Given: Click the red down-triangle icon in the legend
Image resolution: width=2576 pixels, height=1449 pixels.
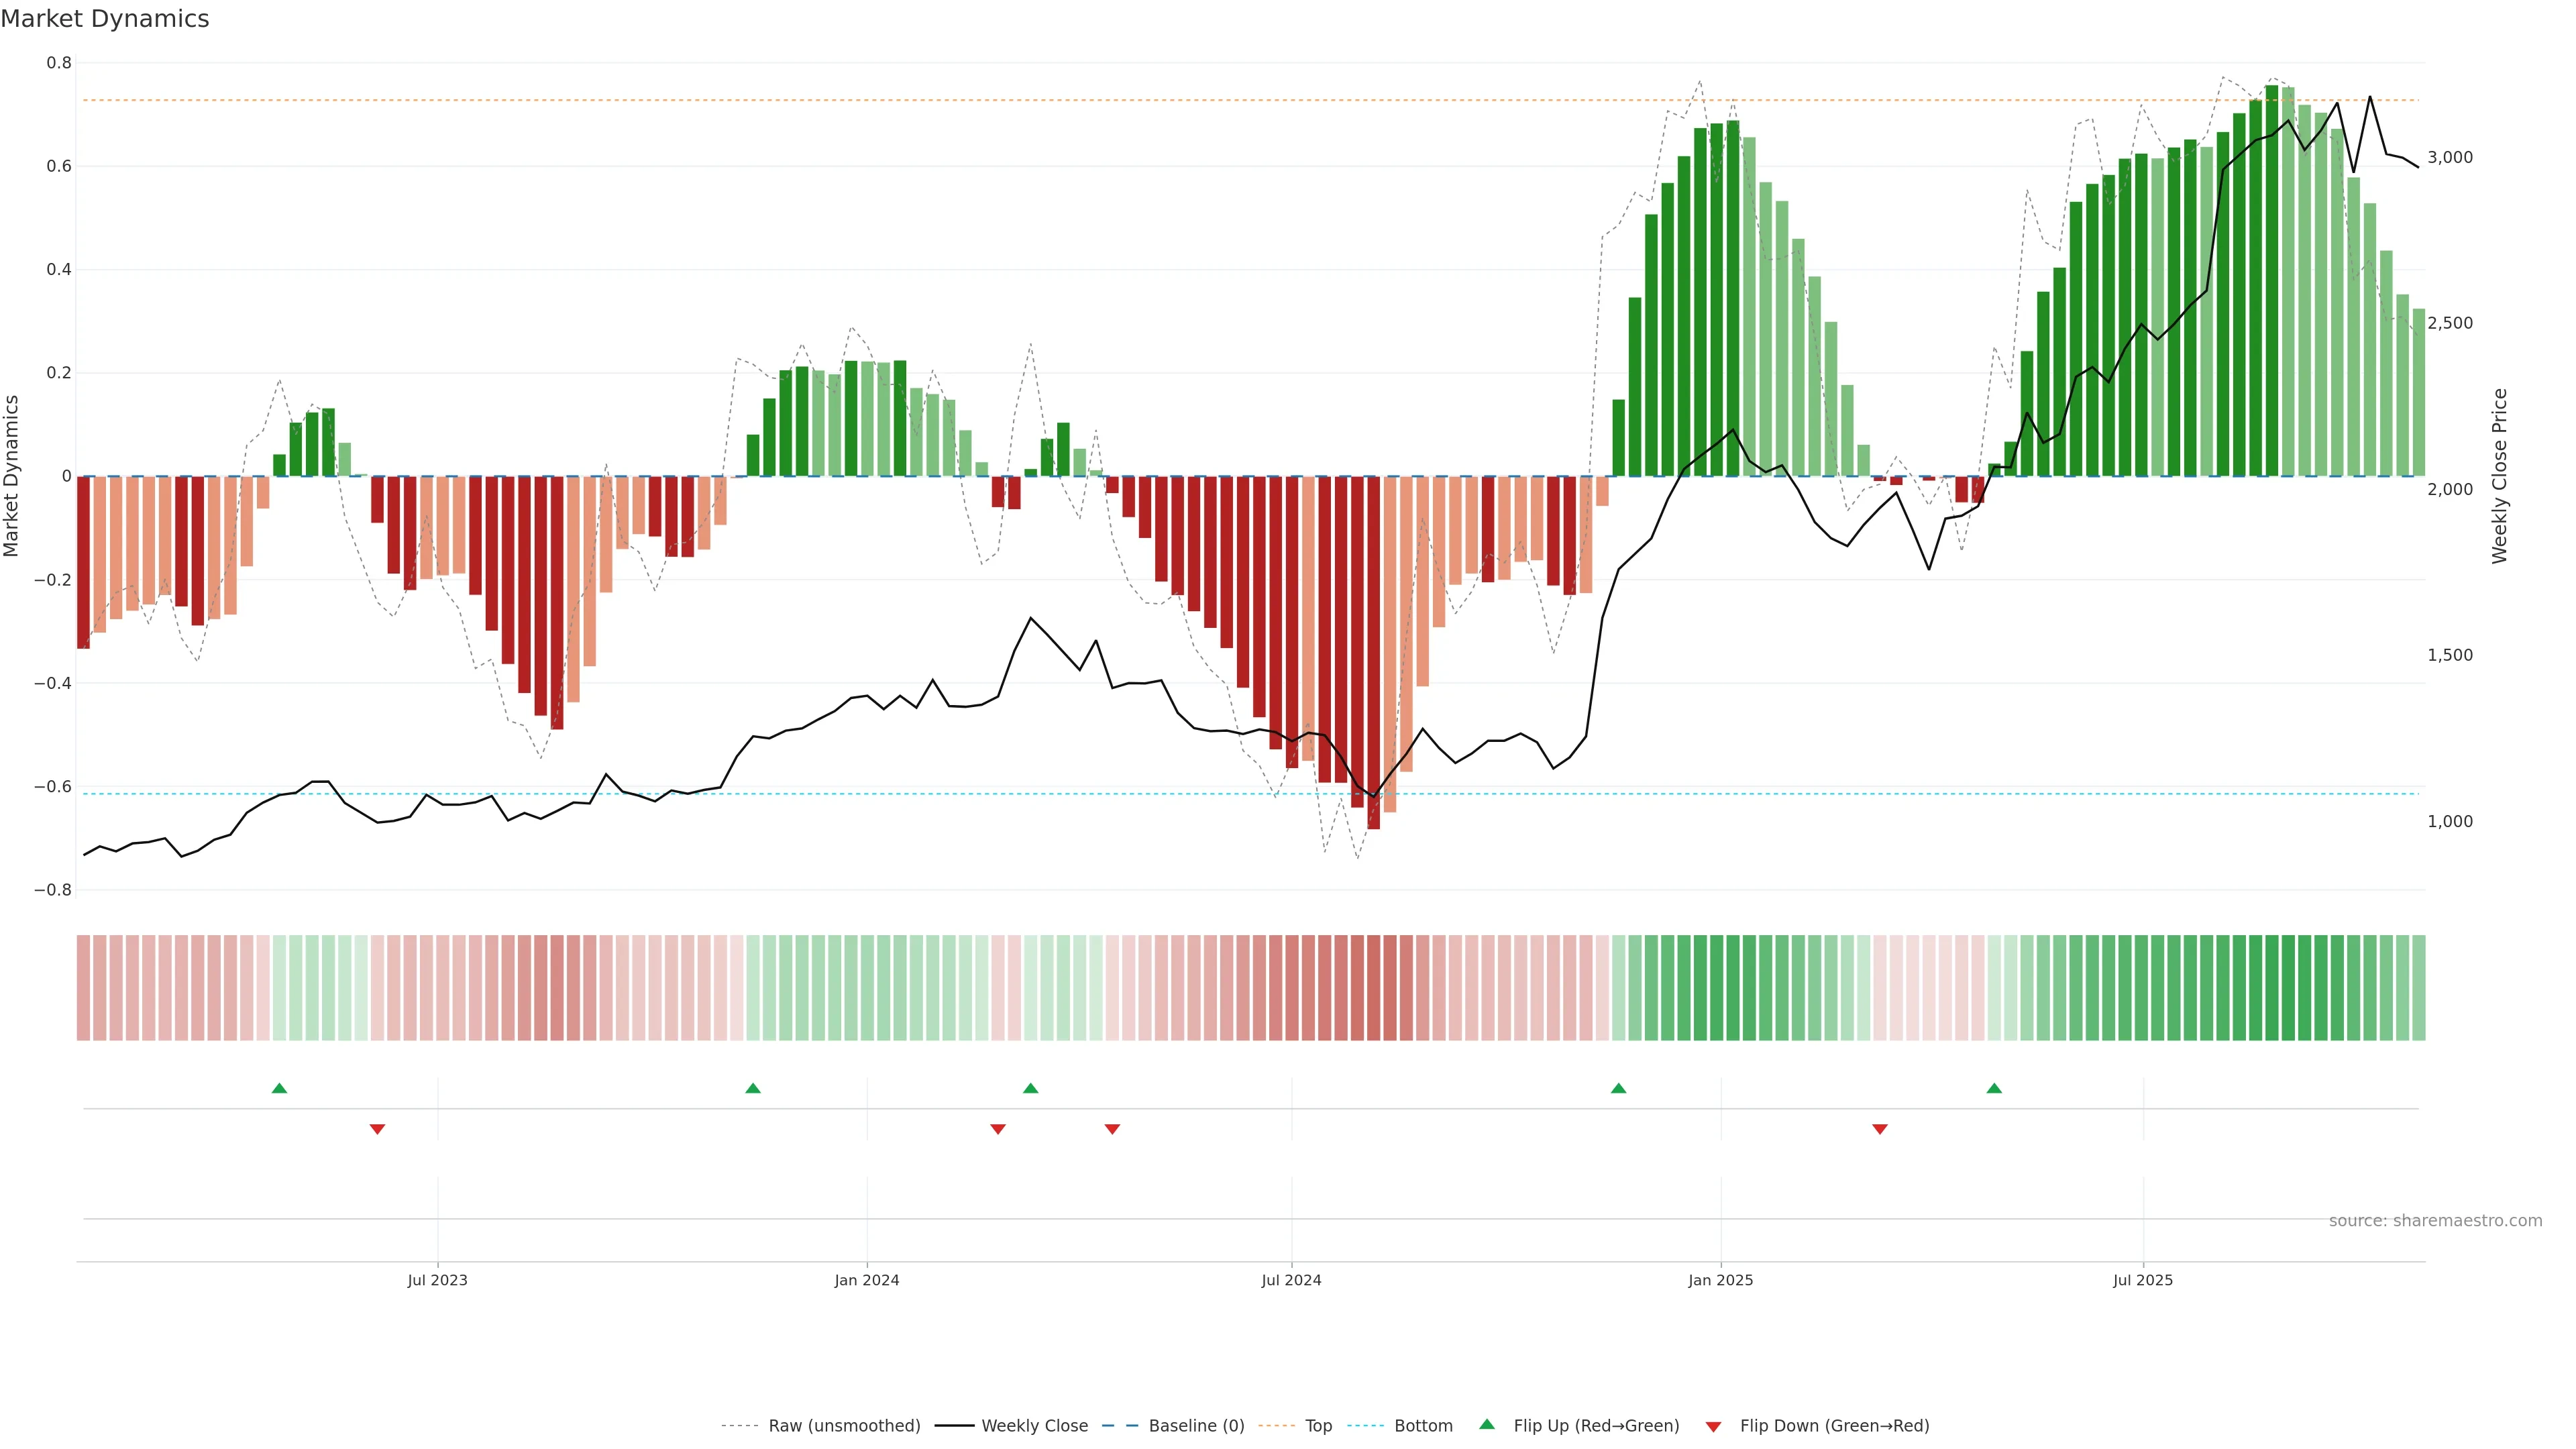Looking at the screenshot, I should click(x=1713, y=1427).
